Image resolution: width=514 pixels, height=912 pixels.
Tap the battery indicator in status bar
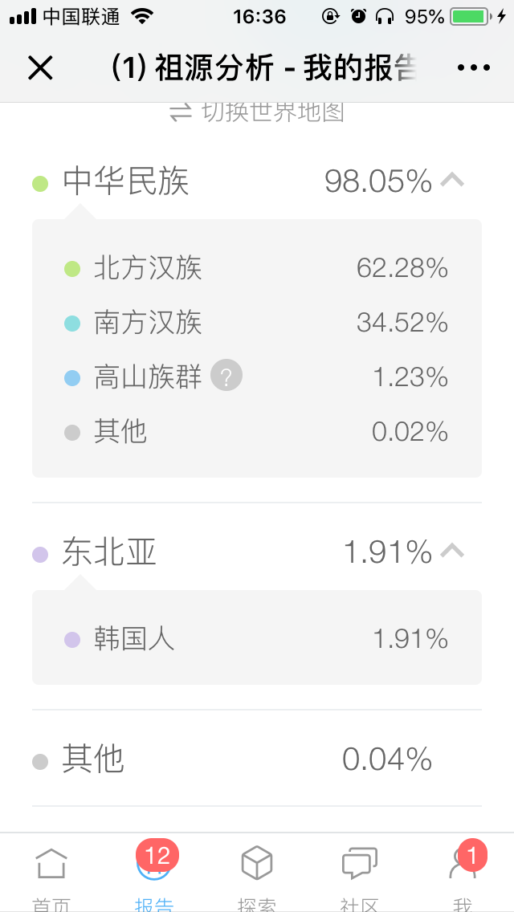click(470, 17)
